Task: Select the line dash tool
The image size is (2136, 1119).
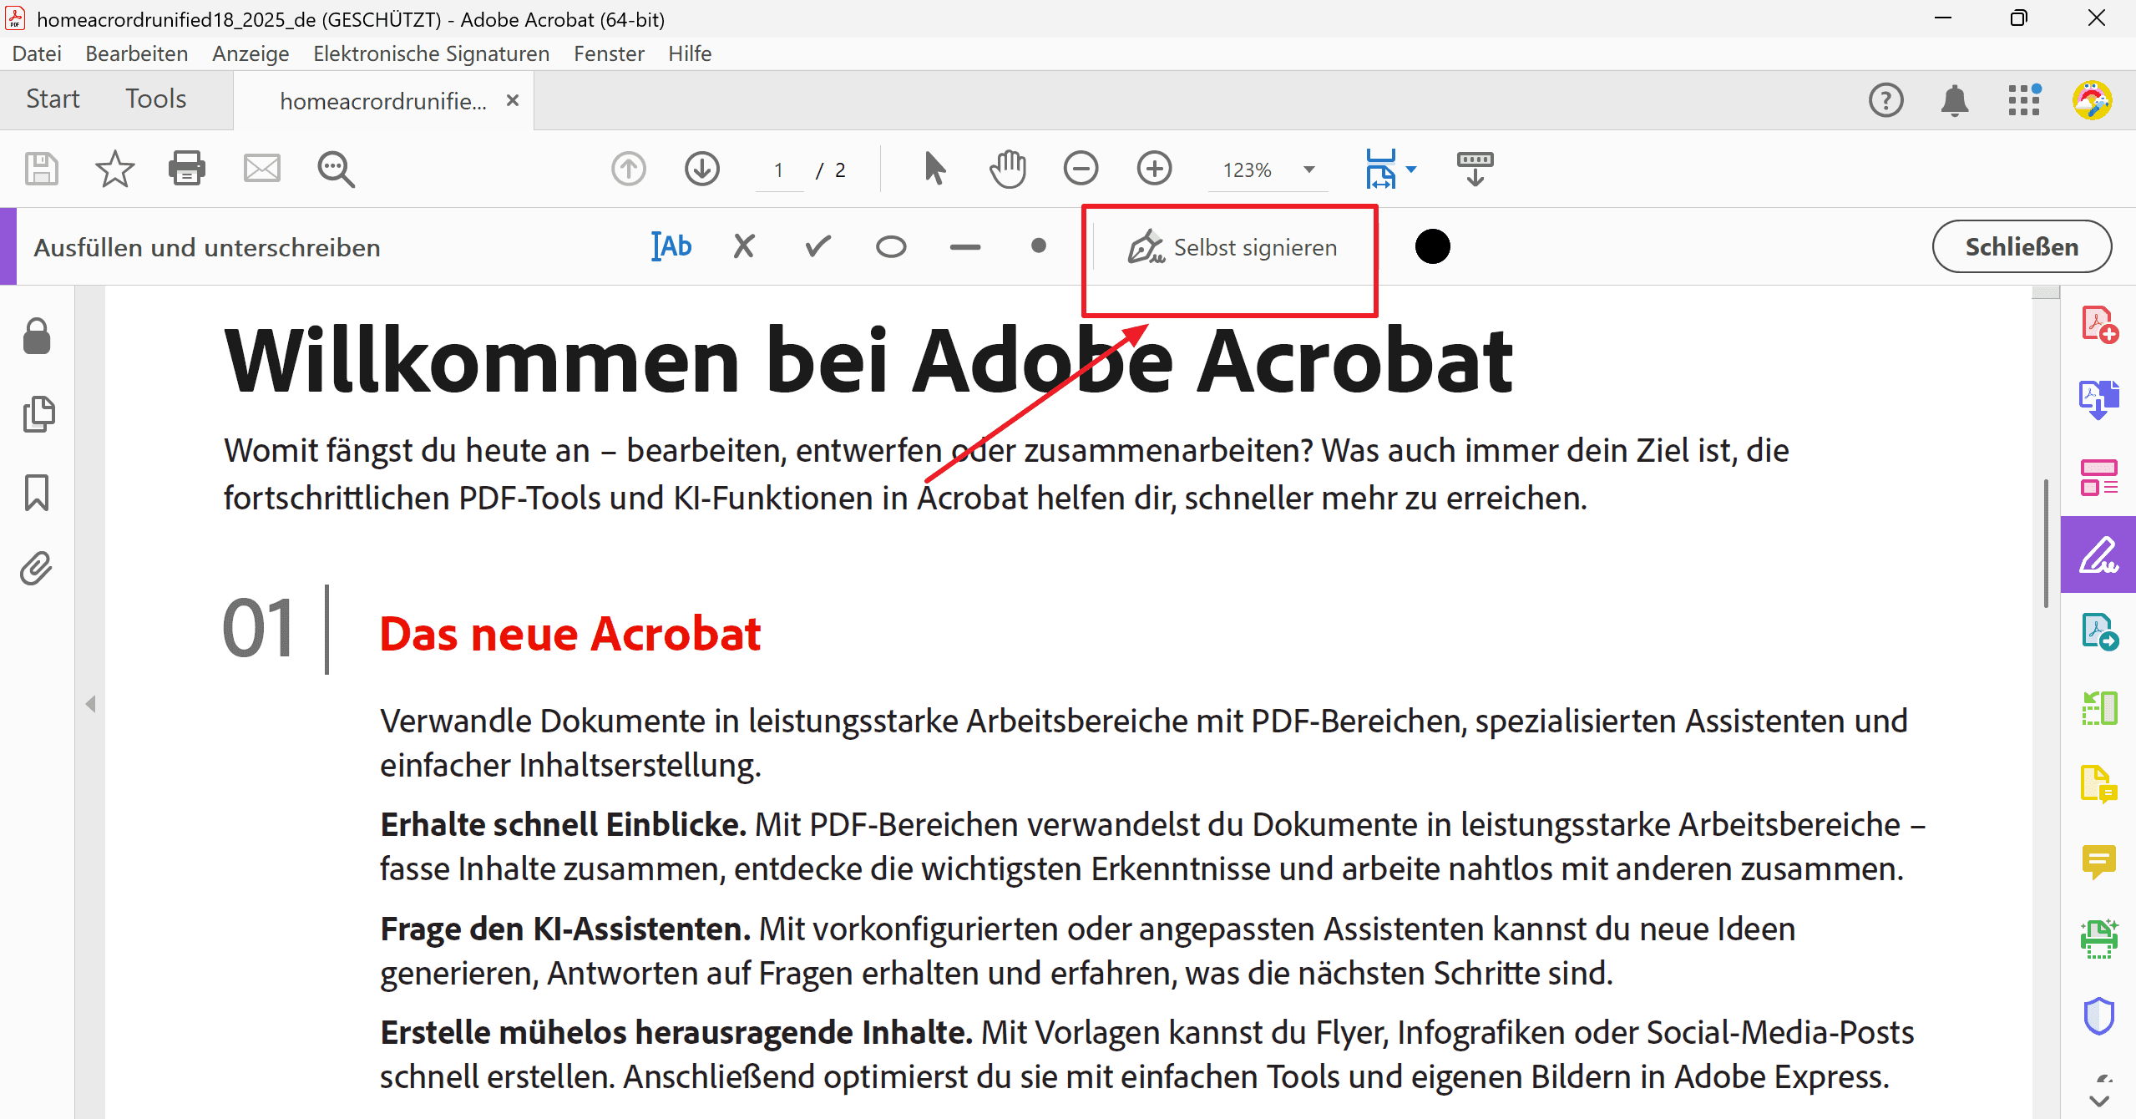Action: pyautogui.click(x=965, y=247)
